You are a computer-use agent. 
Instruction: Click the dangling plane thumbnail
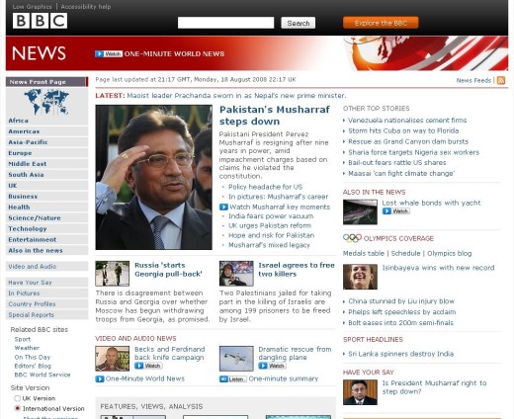(x=236, y=359)
